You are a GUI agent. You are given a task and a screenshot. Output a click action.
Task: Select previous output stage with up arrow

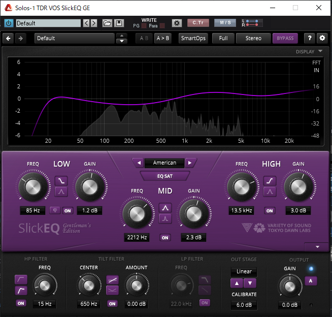click(237, 283)
